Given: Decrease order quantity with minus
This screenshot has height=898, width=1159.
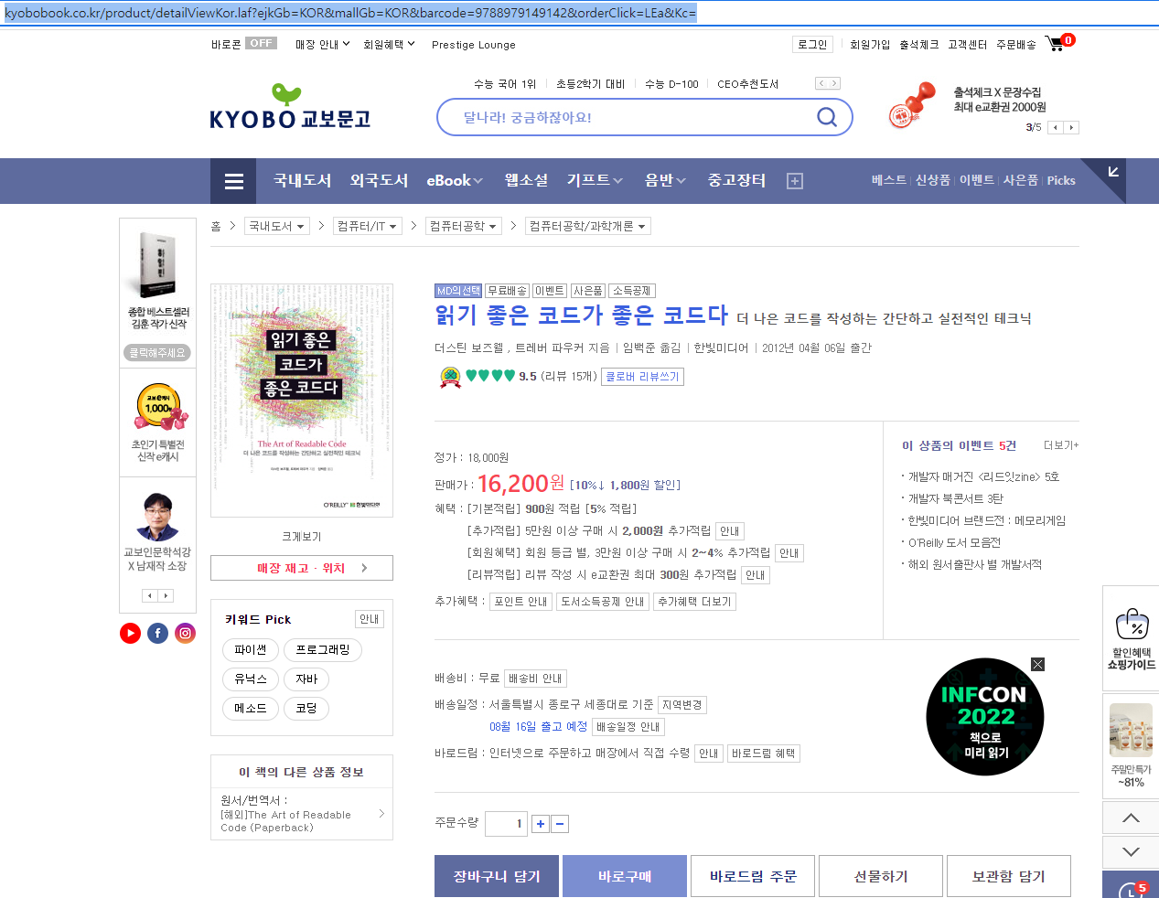Looking at the screenshot, I should (561, 824).
